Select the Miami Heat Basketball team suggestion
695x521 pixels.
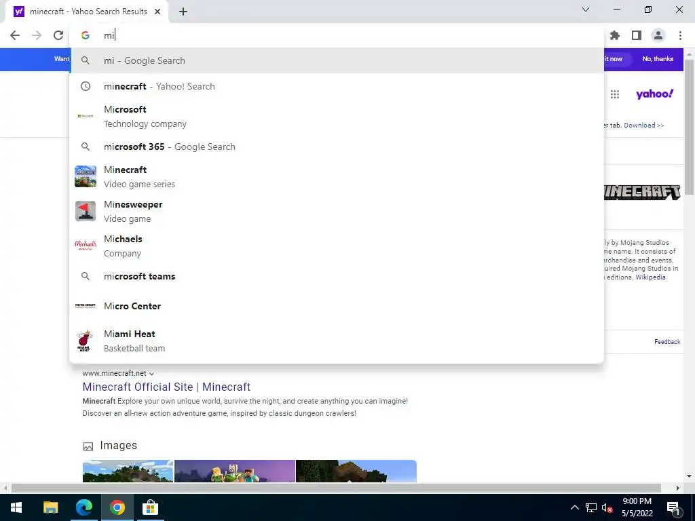337,341
